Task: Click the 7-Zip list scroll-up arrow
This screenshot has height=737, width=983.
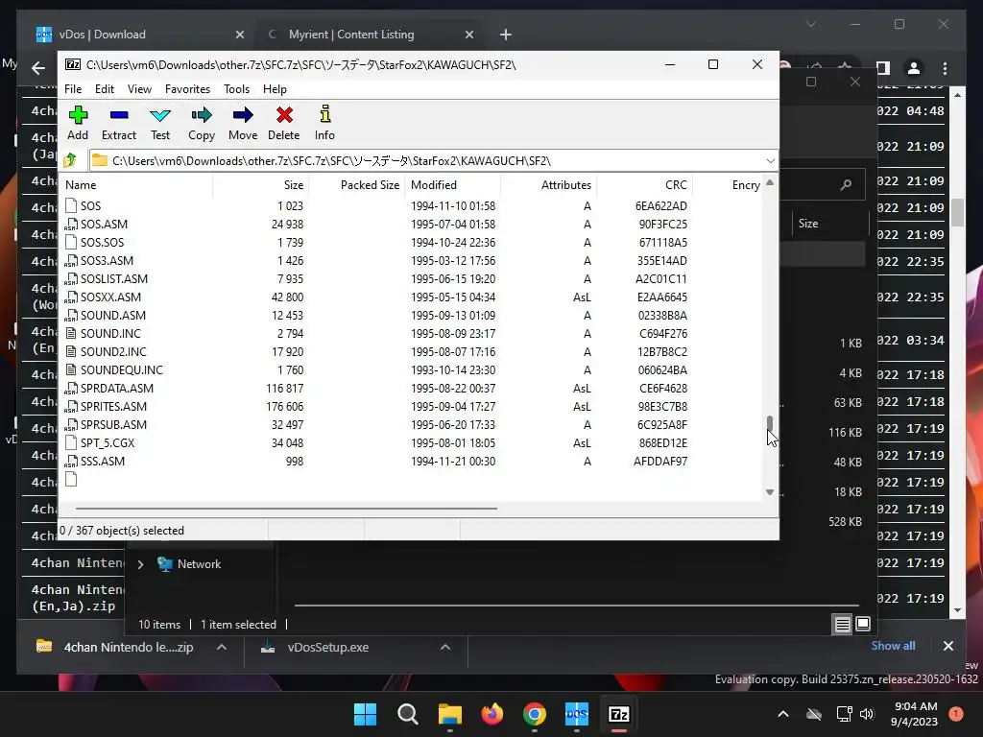Action: [770, 182]
